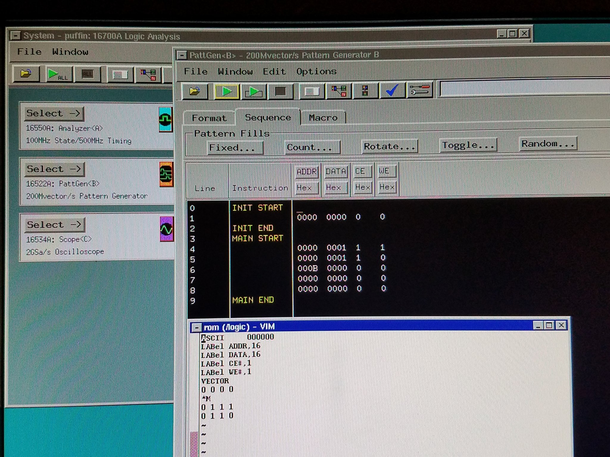Click the Run Repetitive icon in PattGen toolbar
Viewport: 610px width, 457px height.
[253, 91]
